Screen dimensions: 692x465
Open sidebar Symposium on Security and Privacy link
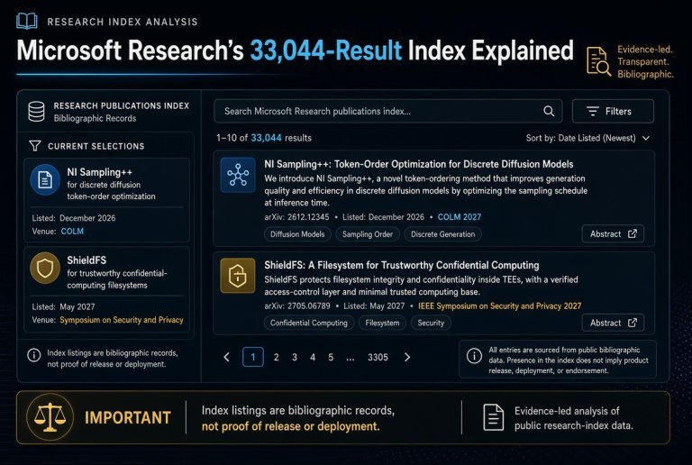[x=122, y=320]
